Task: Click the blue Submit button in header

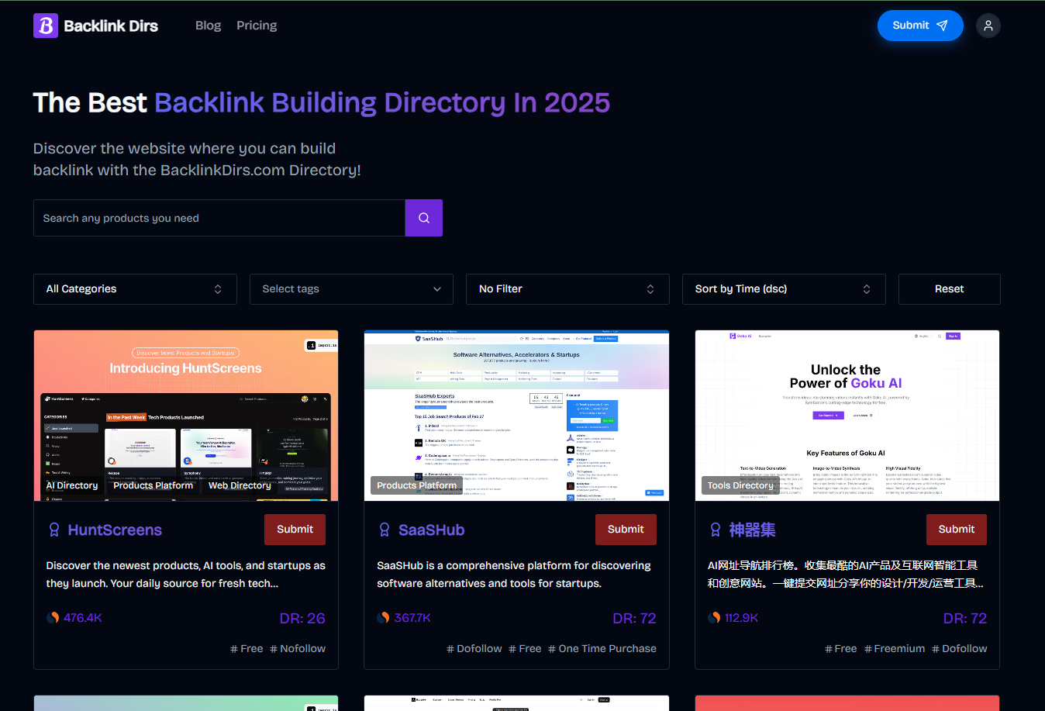Action: (919, 26)
